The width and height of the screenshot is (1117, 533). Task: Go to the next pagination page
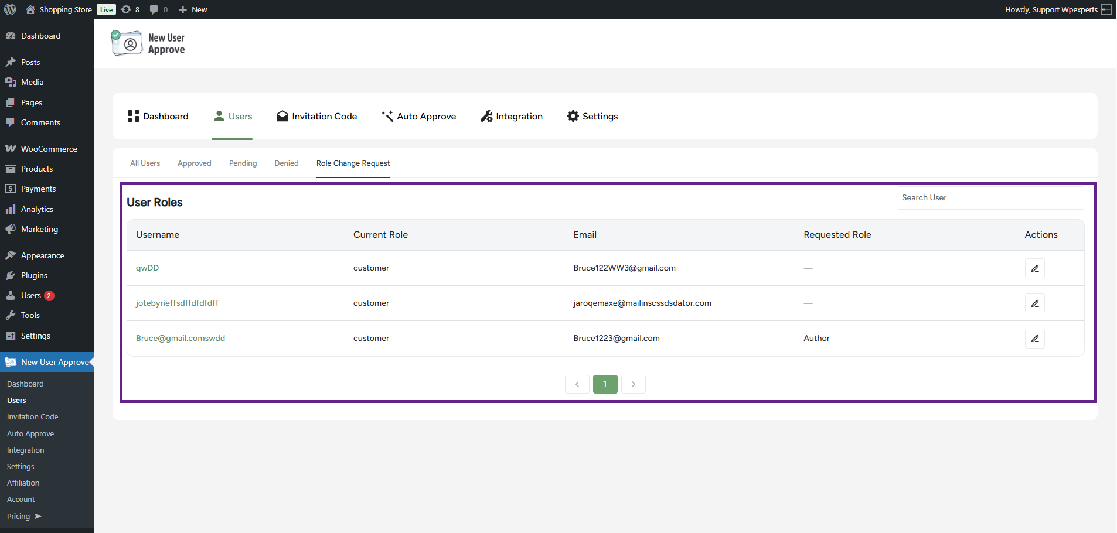click(x=633, y=384)
